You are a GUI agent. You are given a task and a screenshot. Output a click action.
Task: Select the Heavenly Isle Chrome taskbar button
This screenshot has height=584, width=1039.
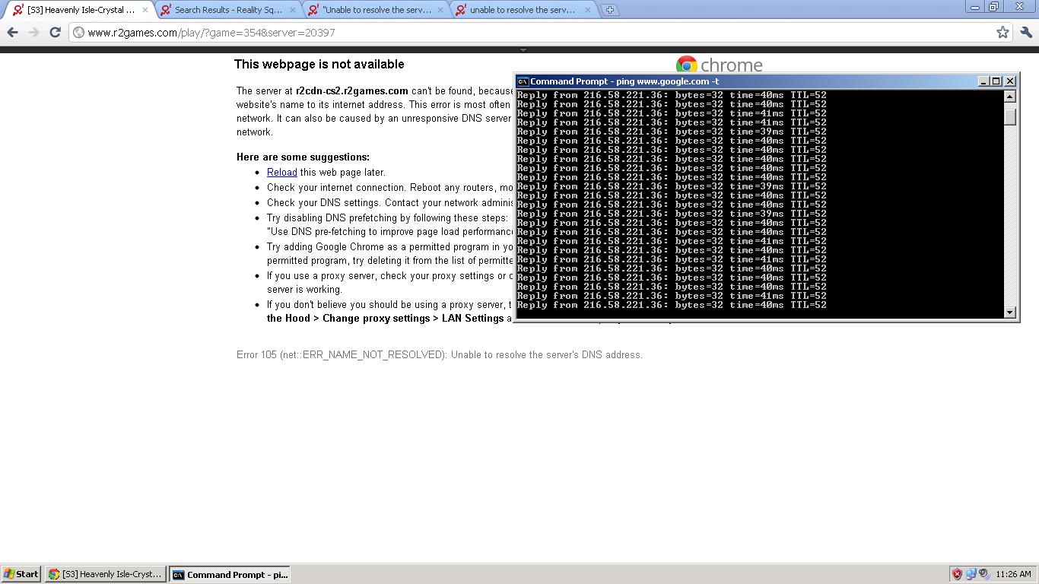coord(105,574)
